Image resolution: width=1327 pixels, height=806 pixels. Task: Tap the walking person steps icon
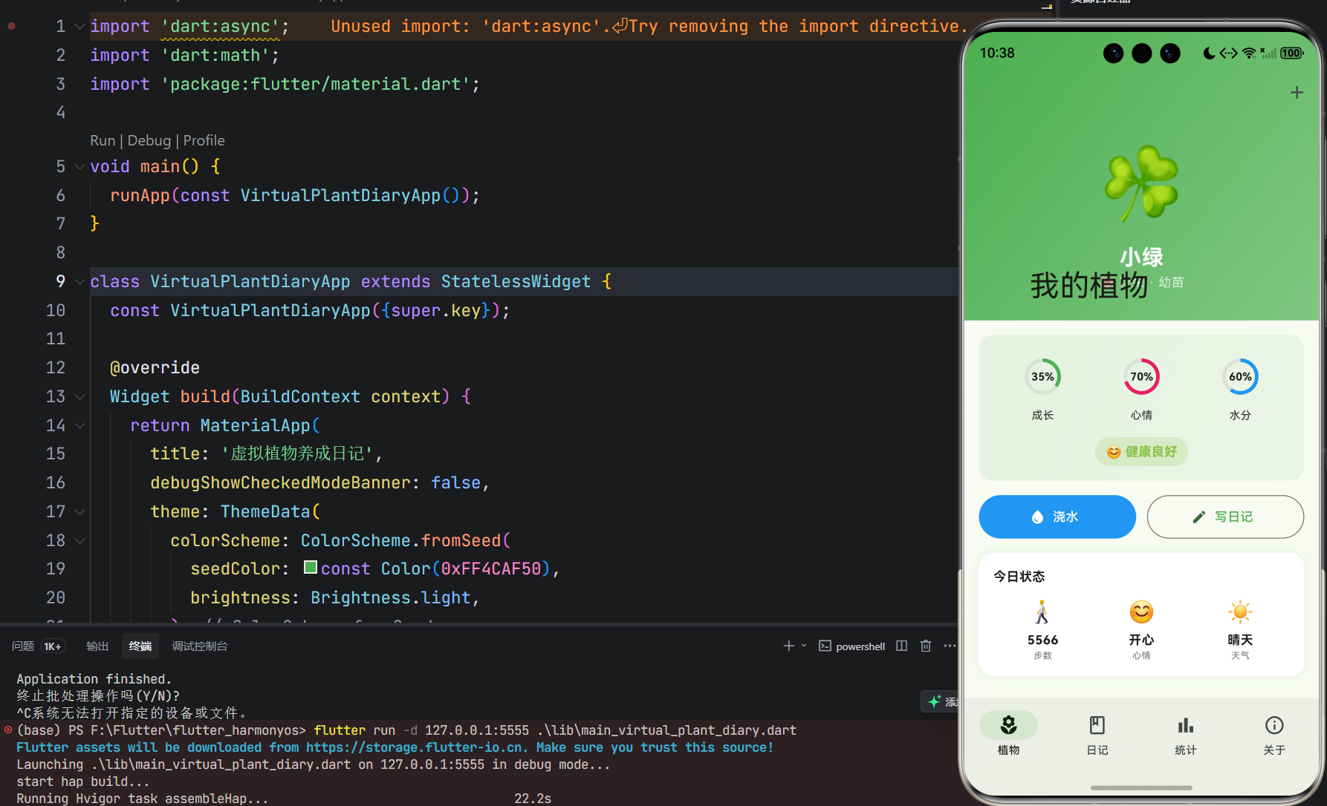(x=1042, y=612)
